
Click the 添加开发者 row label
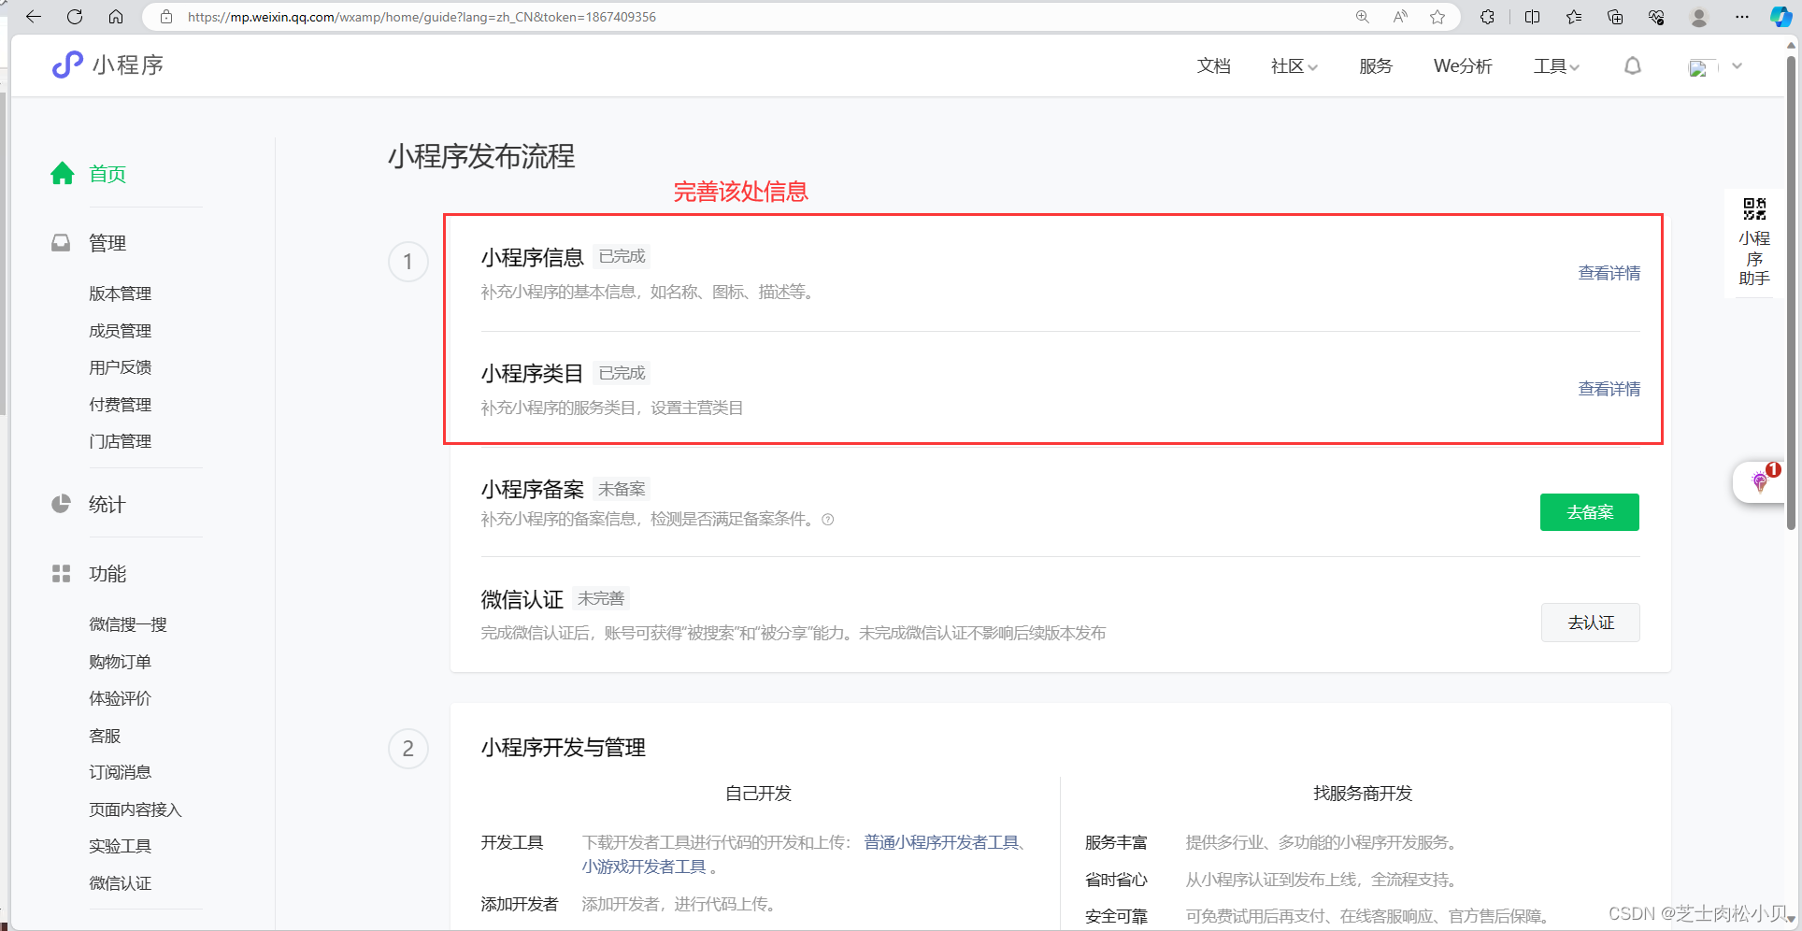point(520,904)
